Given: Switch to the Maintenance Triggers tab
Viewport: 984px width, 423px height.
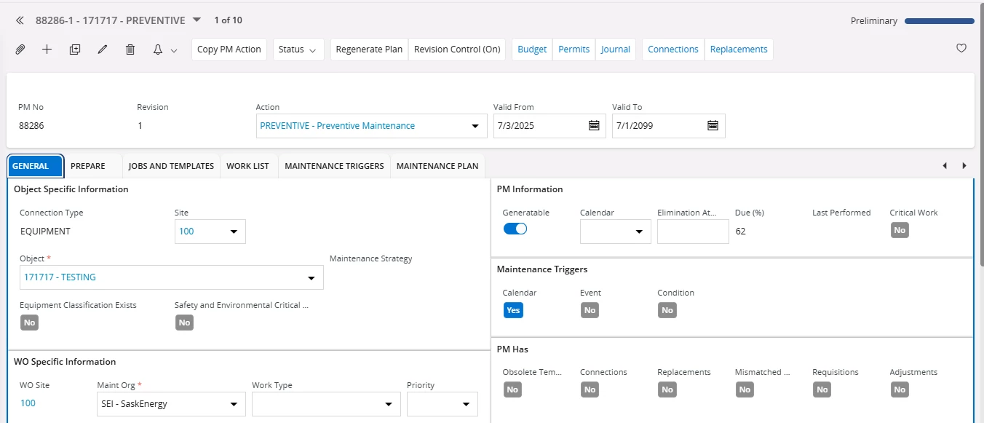Looking at the screenshot, I should (334, 166).
